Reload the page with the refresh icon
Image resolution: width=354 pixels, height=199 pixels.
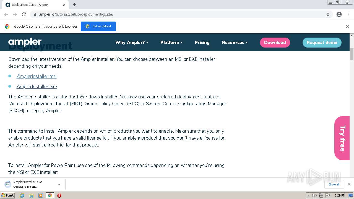pos(24,14)
